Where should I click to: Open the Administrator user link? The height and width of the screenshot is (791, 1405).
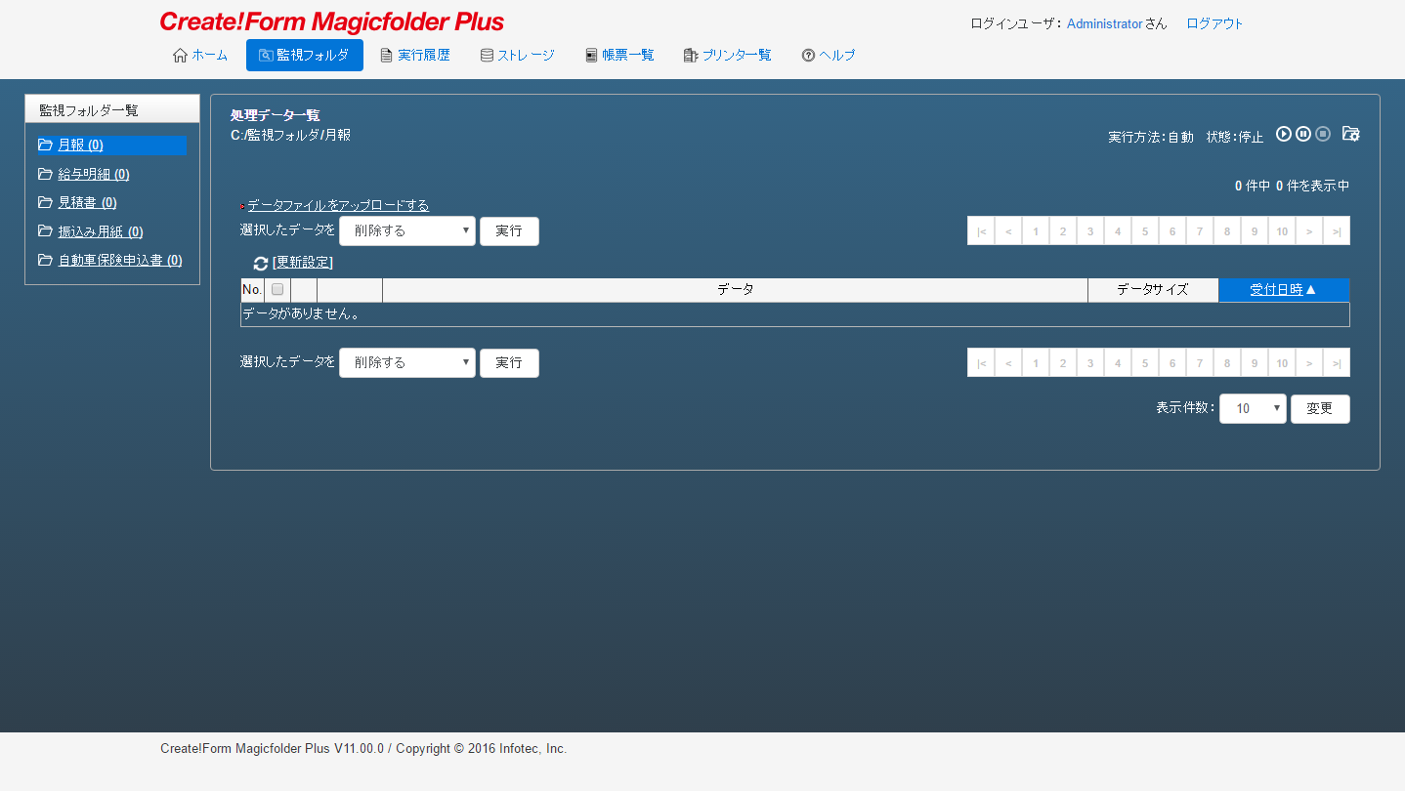tap(1105, 23)
